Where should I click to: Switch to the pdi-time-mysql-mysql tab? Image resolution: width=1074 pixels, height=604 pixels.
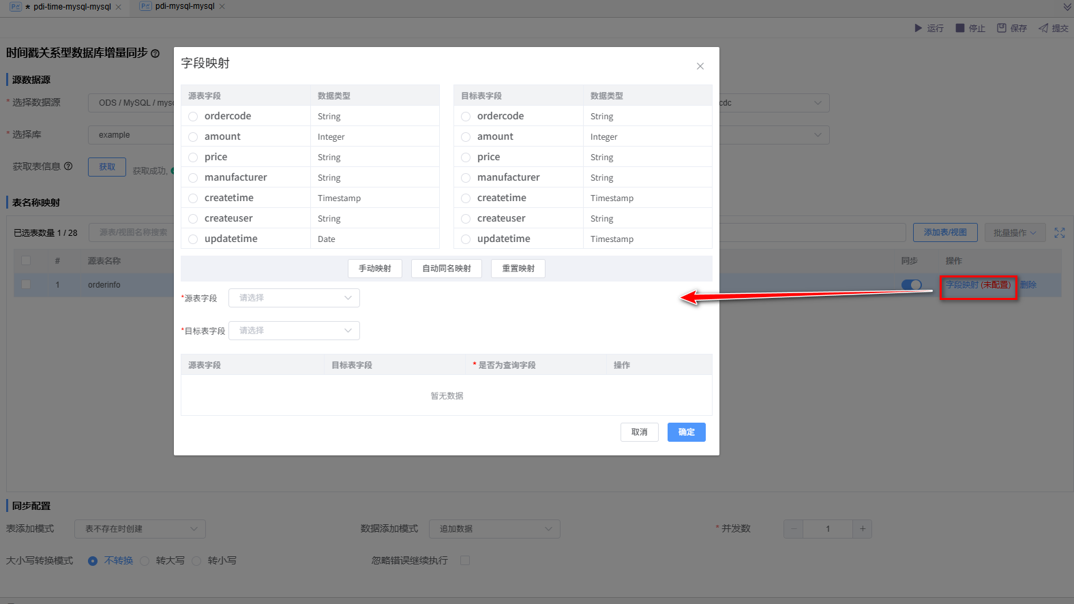(72, 7)
